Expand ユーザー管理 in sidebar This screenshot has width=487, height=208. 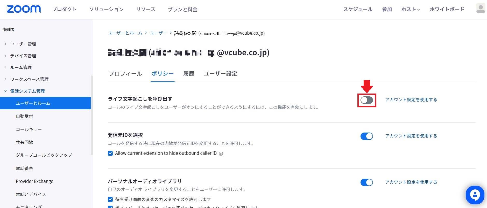(x=23, y=44)
